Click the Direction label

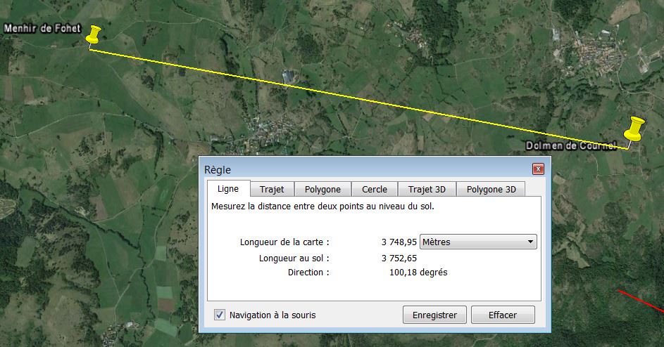308,272
